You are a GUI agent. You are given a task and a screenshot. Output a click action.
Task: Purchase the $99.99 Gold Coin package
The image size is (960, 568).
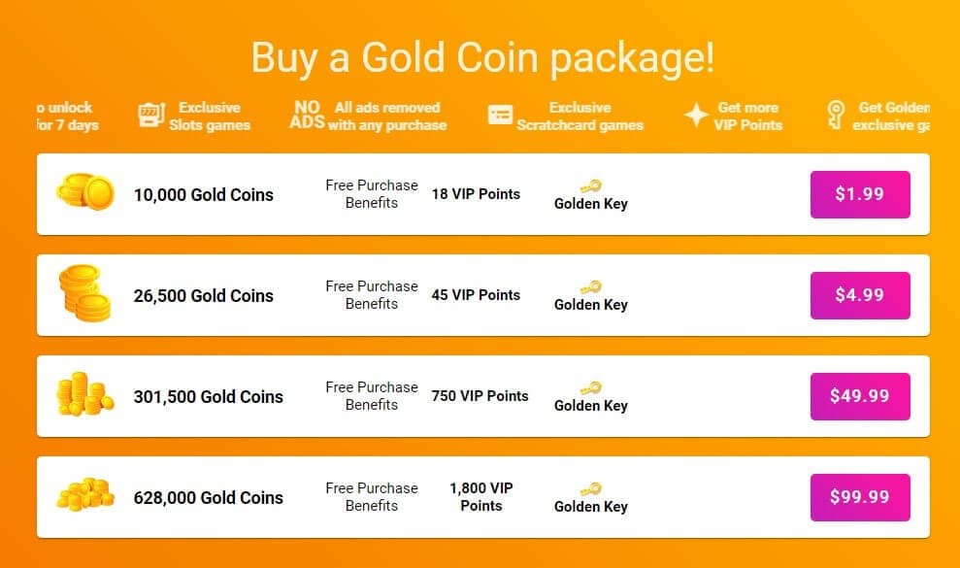click(860, 497)
